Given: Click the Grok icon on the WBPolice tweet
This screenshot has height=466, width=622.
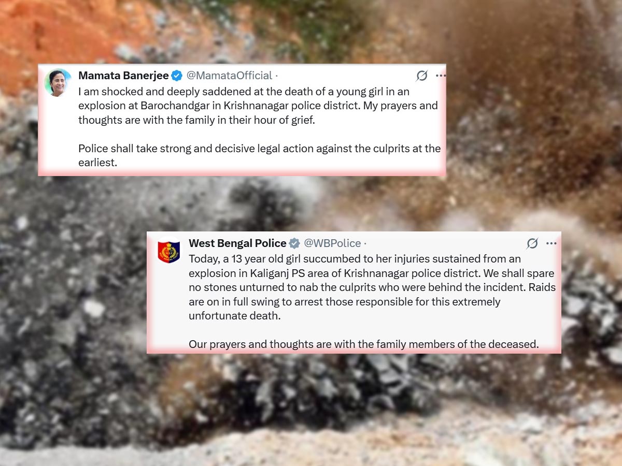Looking at the screenshot, I should (532, 243).
